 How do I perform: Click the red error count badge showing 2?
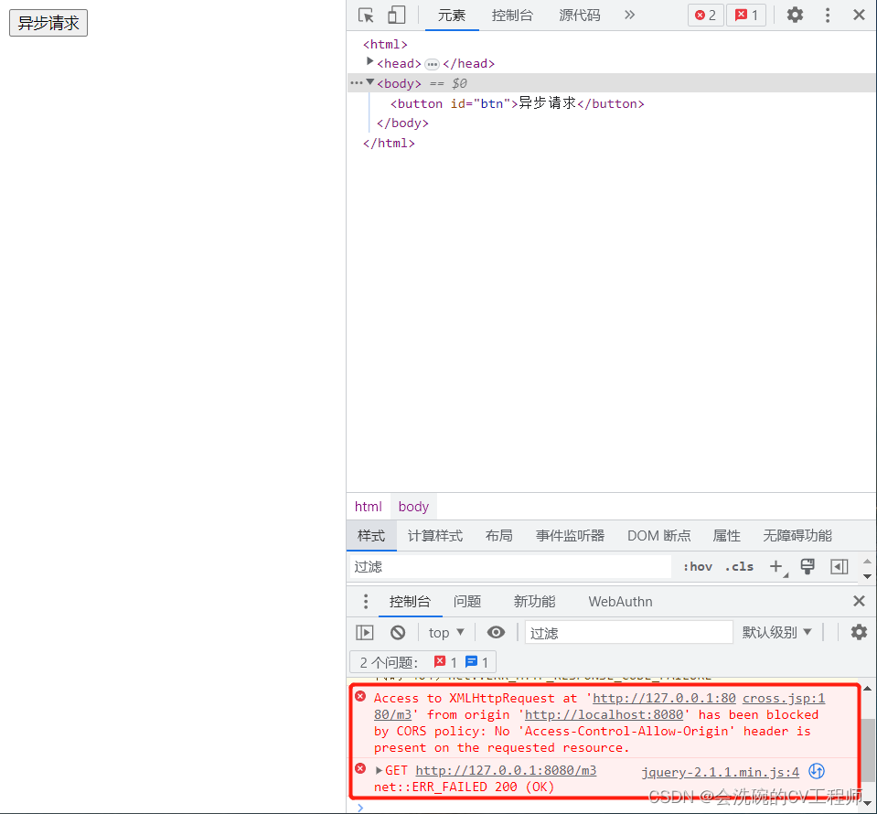[705, 16]
